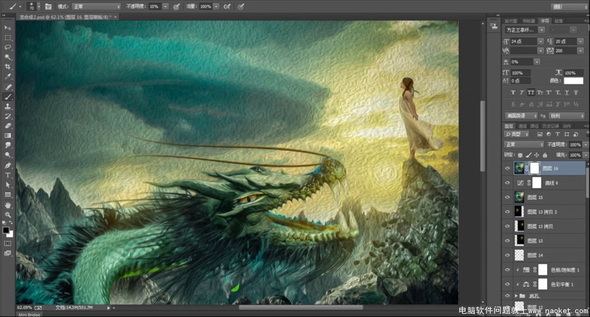The width and height of the screenshot is (590, 317).
Task: Hide 图层 16 layer visibility eye
Action: click(507, 168)
